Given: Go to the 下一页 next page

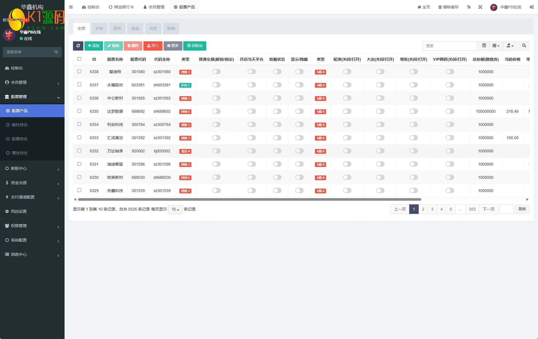Looking at the screenshot, I should point(488,209).
